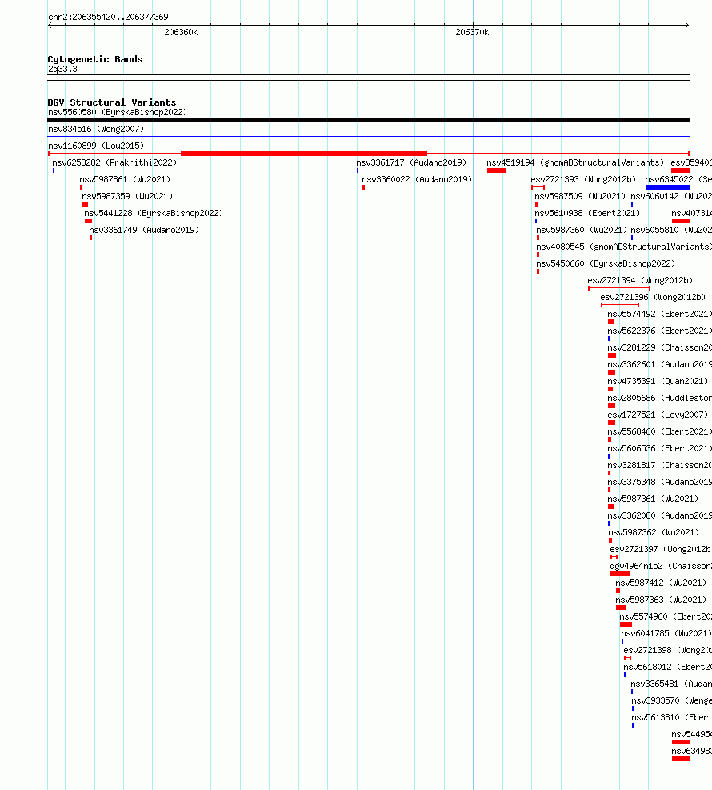Select the esv2721394 red interval line

tap(619, 288)
